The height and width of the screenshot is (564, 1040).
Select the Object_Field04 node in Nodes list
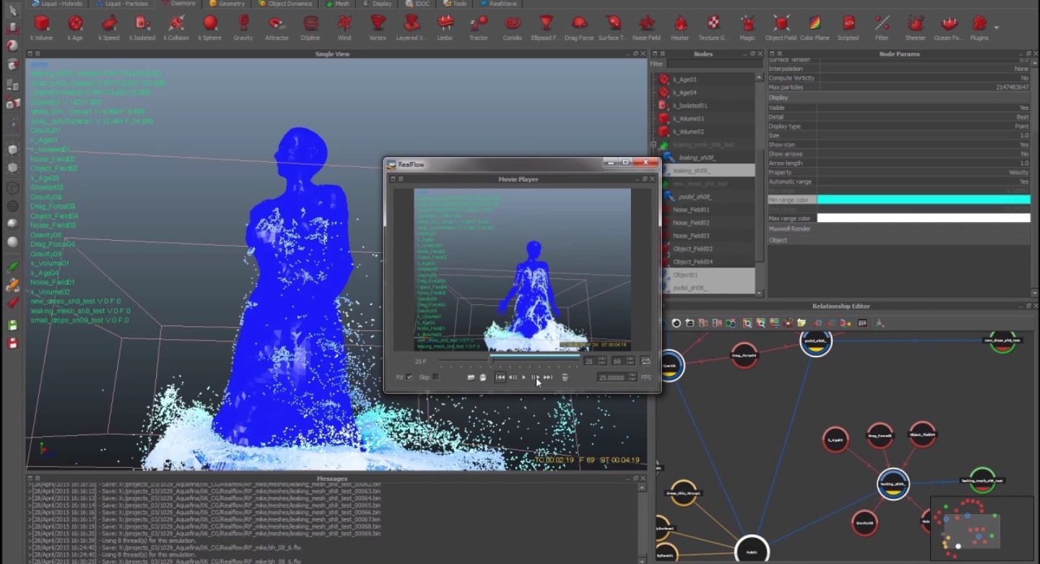[693, 262]
